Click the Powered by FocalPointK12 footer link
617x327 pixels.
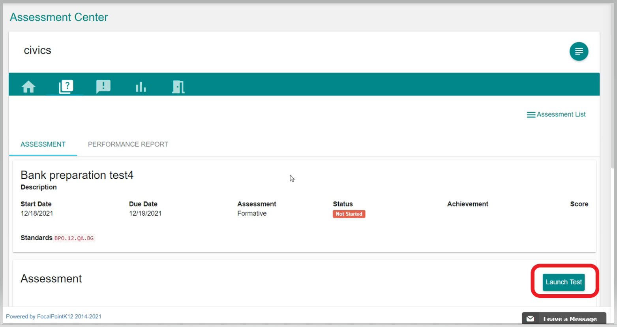[54, 316]
